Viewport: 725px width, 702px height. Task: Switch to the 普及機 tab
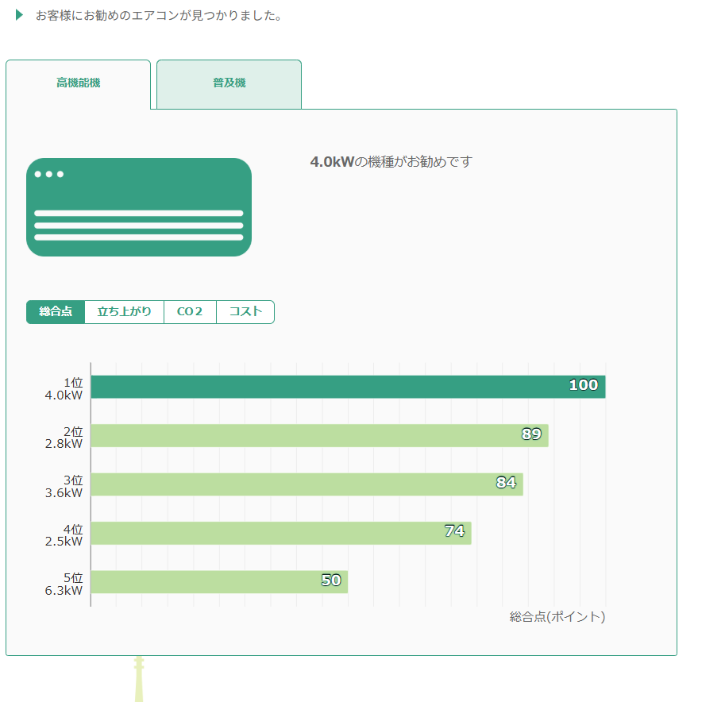pos(229,84)
